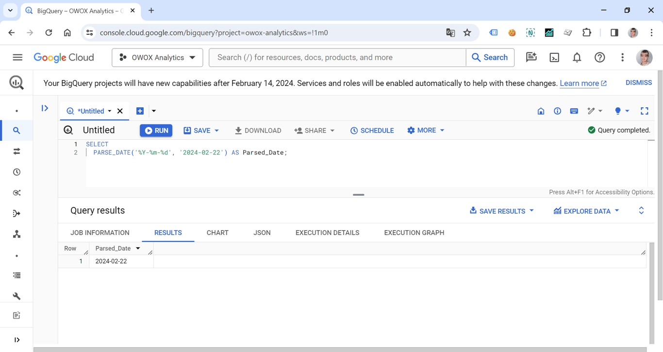Go to BigQuery home tab icon
Image resolution: width=663 pixels, height=352 pixels.
coord(541,111)
